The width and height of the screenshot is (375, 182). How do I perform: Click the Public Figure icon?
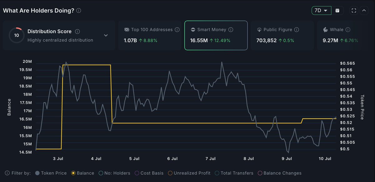(259, 30)
